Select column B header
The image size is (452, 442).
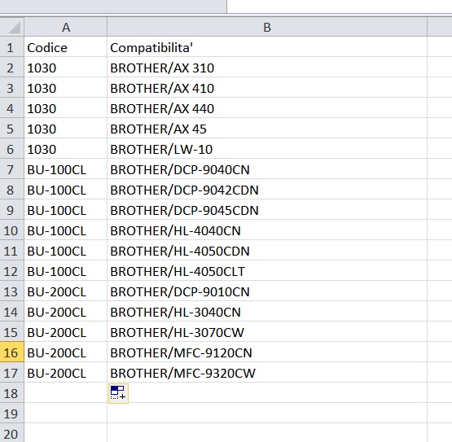pos(267,27)
